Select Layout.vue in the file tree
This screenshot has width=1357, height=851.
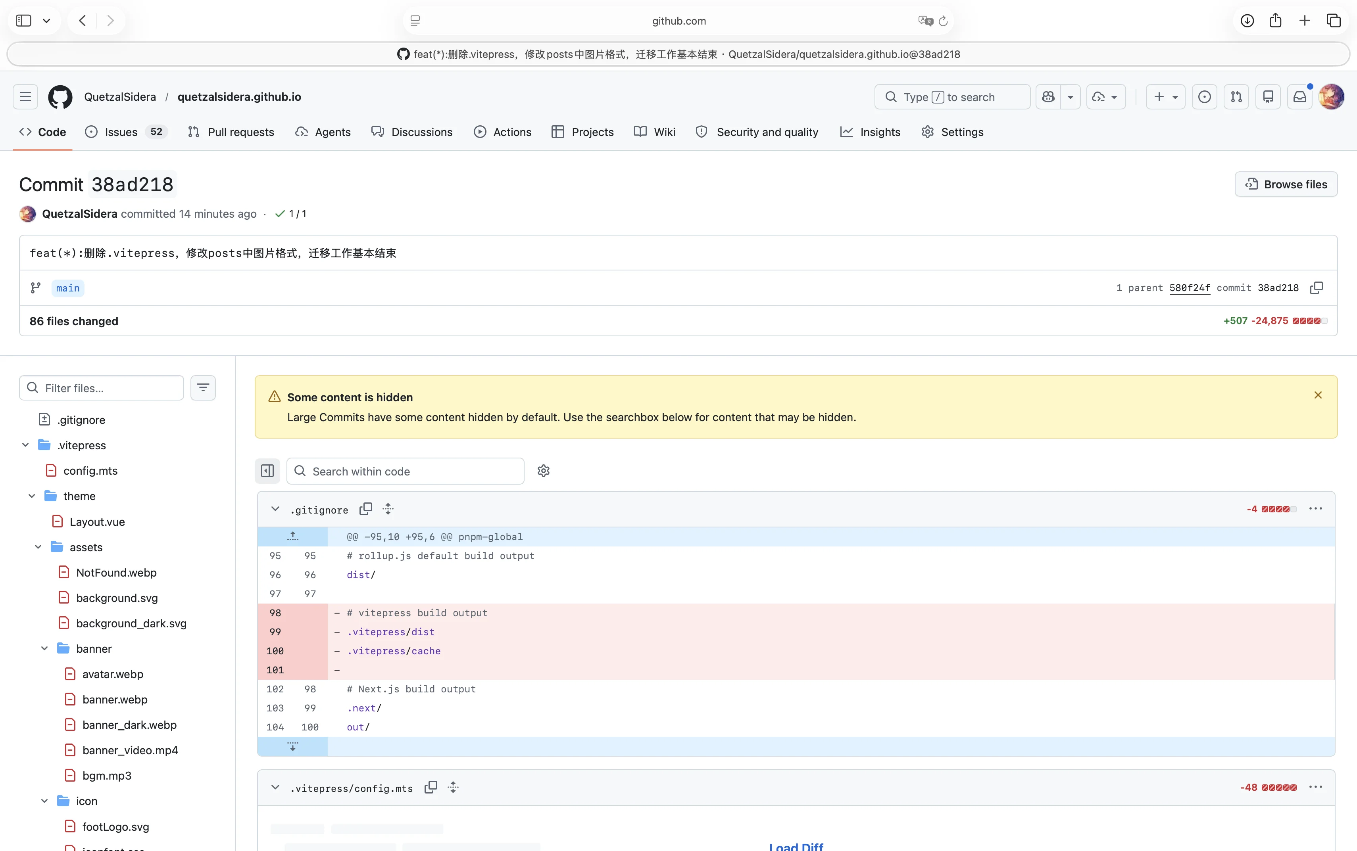(x=97, y=522)
